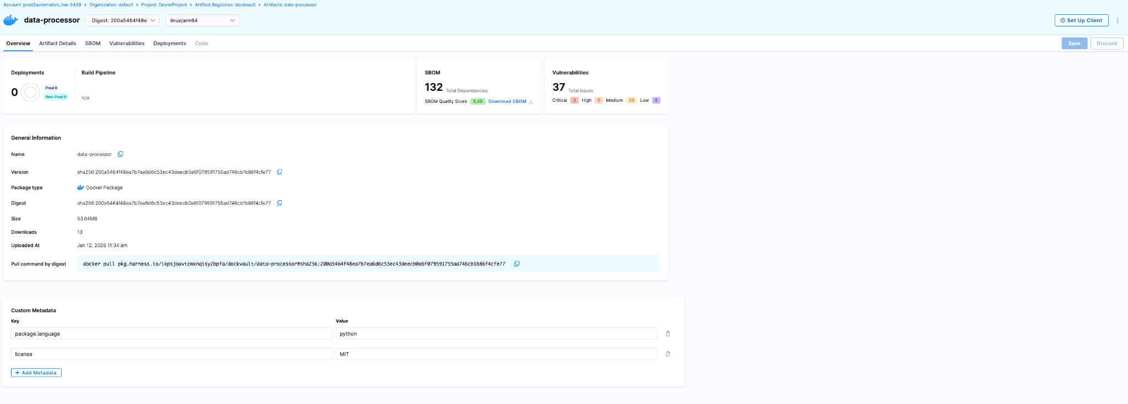This screenshot has height=404, width=1128.
Task: Click the 132 total dependencies count
Action: coord(433,87)
